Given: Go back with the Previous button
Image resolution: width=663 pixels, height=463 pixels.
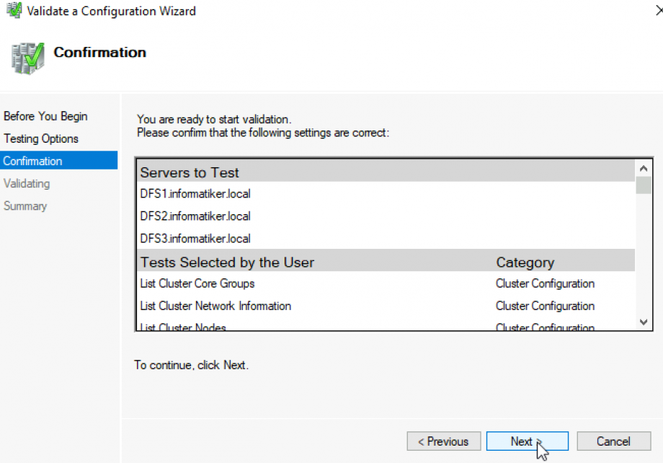Looking at the screenshot, I should (442, 441).
